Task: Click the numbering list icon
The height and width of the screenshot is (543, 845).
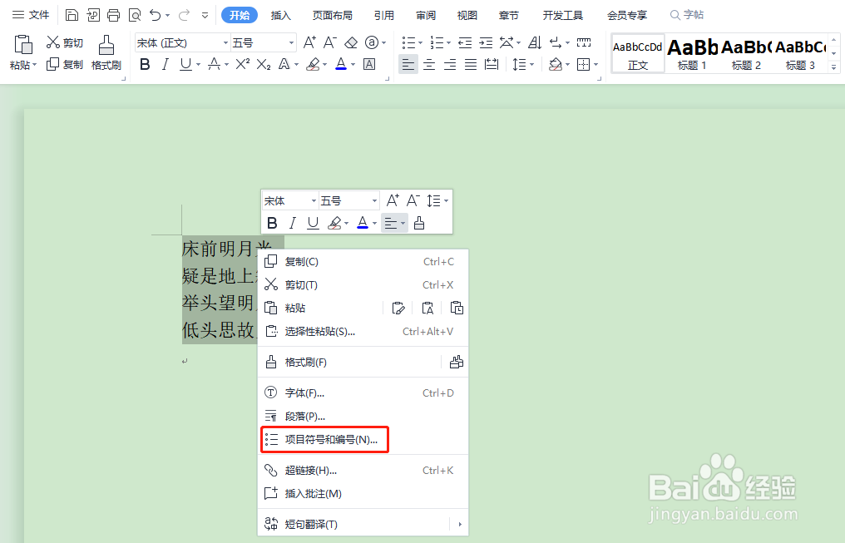Action: pyautogui.click(x=436, y=41)
